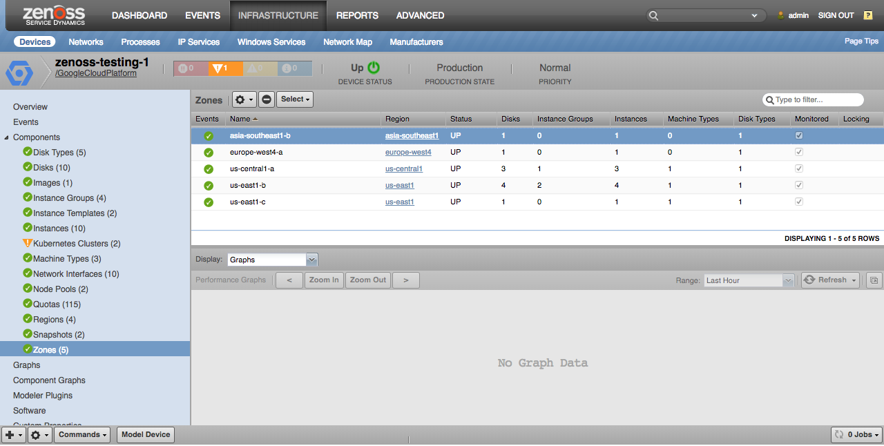Switch to the Processes sub-tab

(141, 42)
